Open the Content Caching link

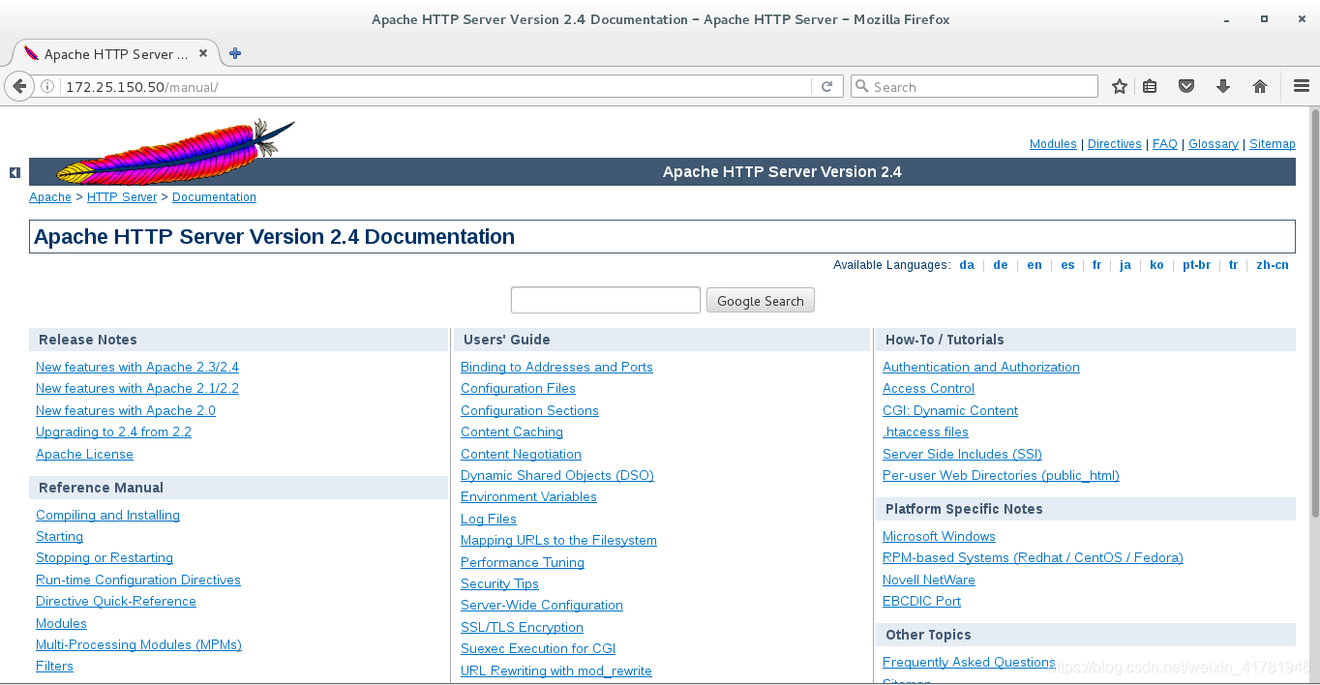pyautogui.click(x=512, y=432)
